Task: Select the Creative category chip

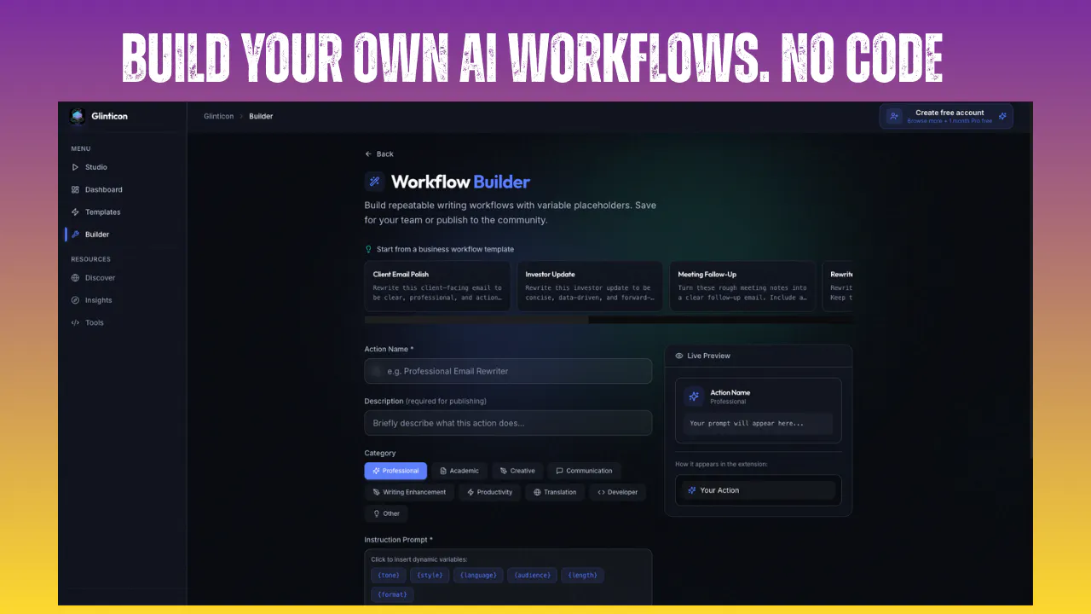Action: [x=517, y=471]
